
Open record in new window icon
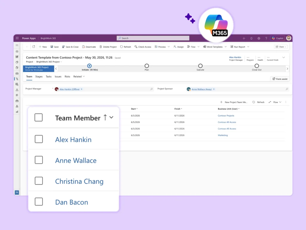pos(34,47)
